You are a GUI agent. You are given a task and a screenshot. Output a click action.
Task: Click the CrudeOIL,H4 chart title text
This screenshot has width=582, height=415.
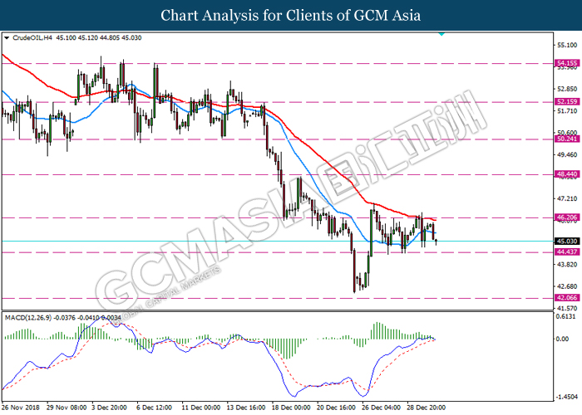32,38
